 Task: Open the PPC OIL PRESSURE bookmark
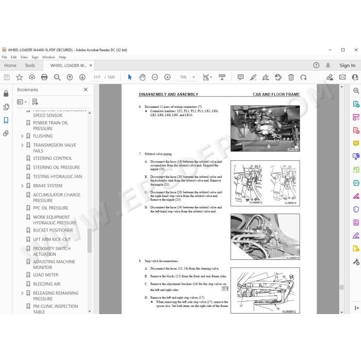(x=51, y=208)
